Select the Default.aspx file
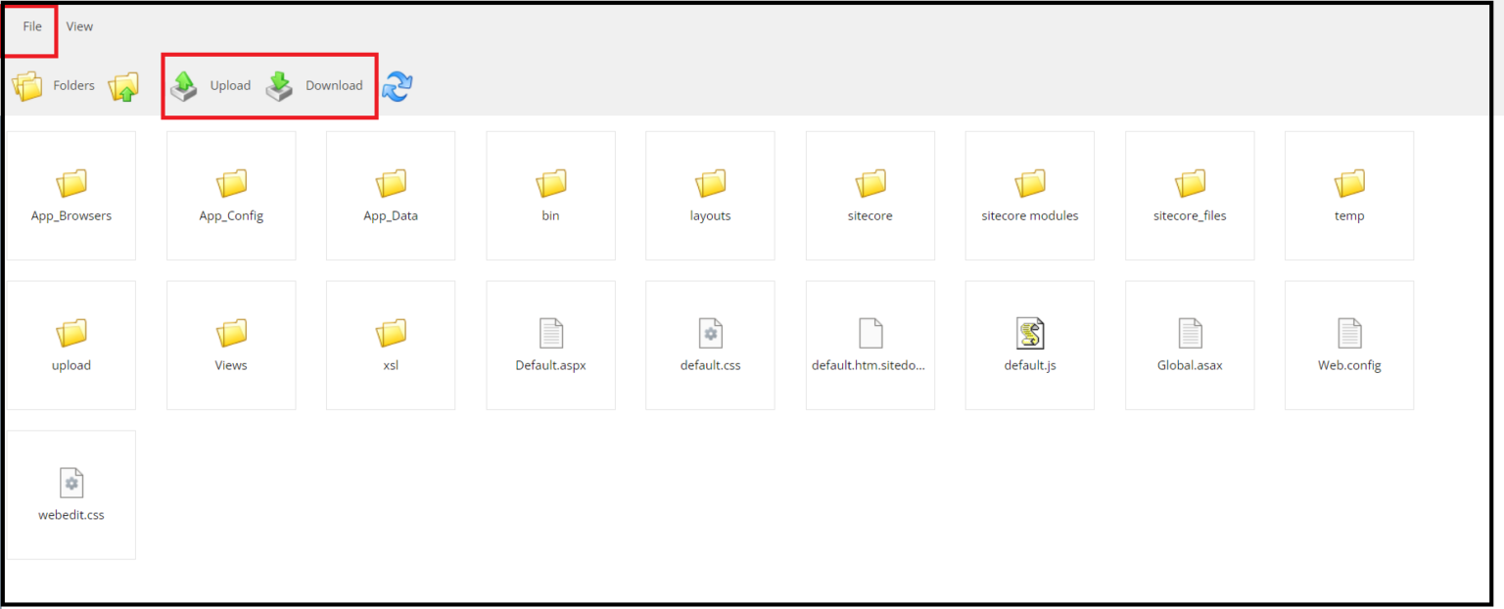Screen dimensions: 1504x609 pyautogui.click(x=550, y=334)
